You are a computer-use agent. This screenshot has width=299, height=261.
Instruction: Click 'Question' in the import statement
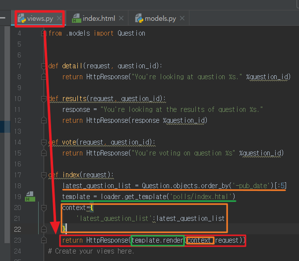[131, 33]
